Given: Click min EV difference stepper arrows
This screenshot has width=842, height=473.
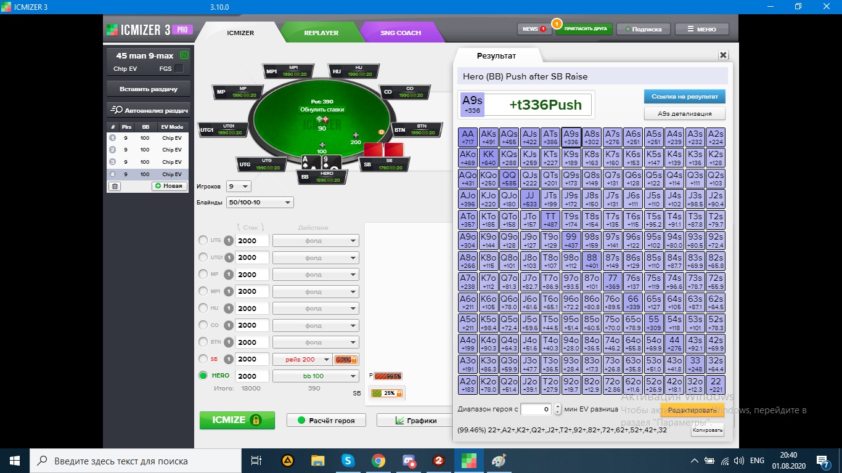Looking at the screenshot, I should pos(557,409).
